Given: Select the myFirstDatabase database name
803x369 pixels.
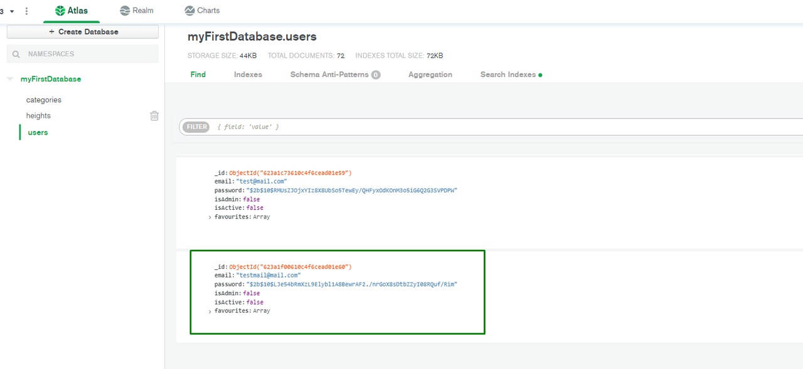Looking at the screenshot, I should [51, 80].
